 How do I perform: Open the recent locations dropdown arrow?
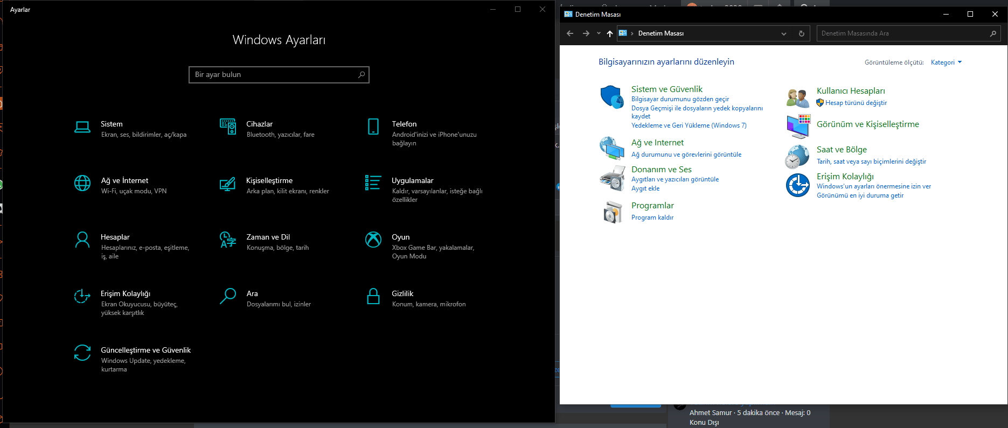coord(599,33)
